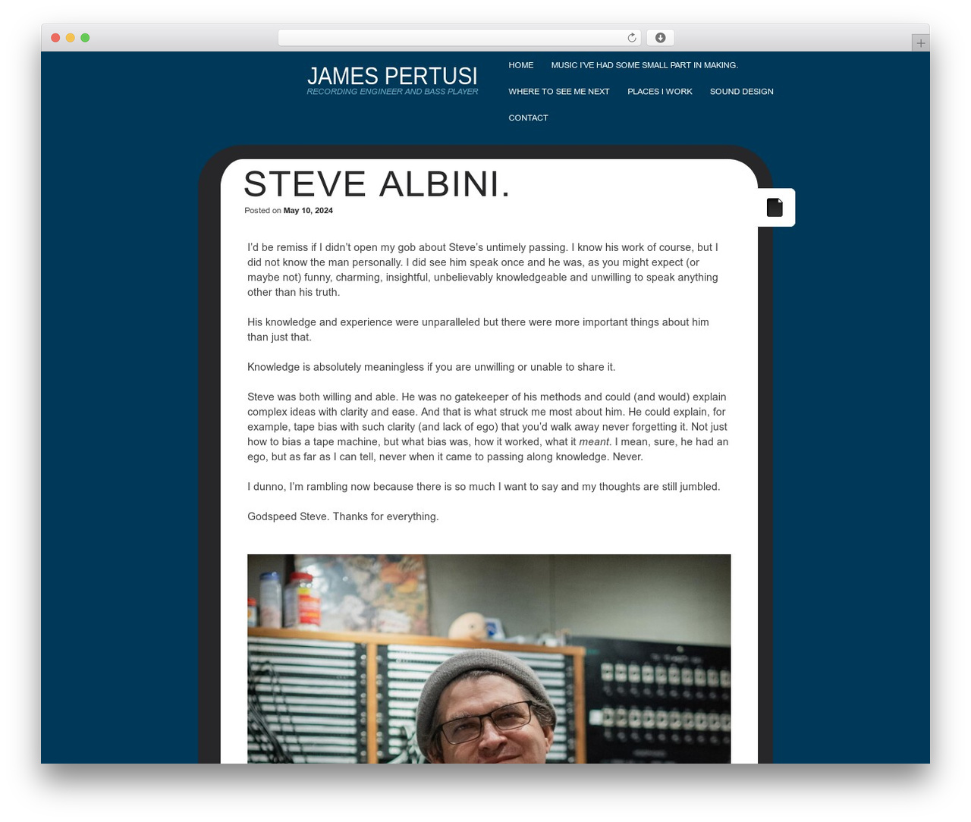Open a new tab with plus button
The height and width of the screenshot is (822, 971).
920,43
